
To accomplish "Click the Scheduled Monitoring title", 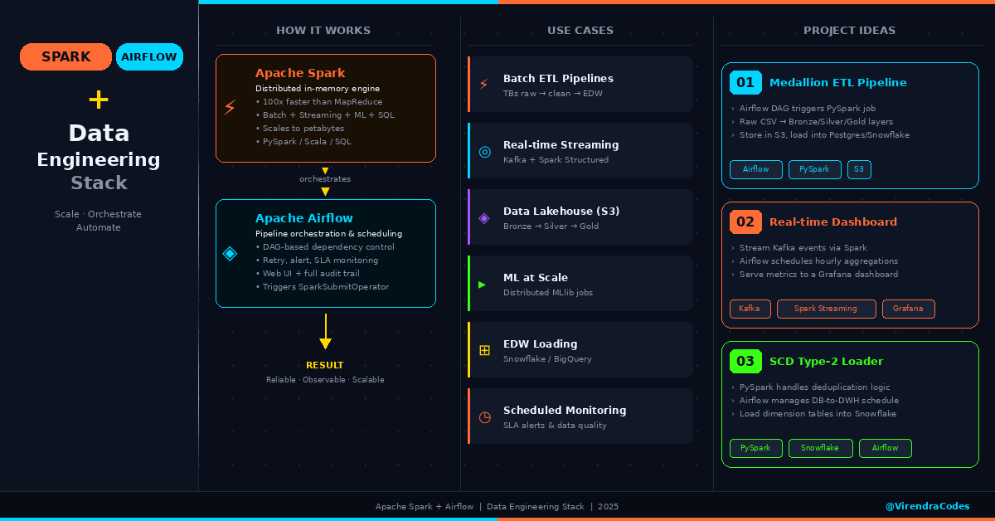I will 565,410.
